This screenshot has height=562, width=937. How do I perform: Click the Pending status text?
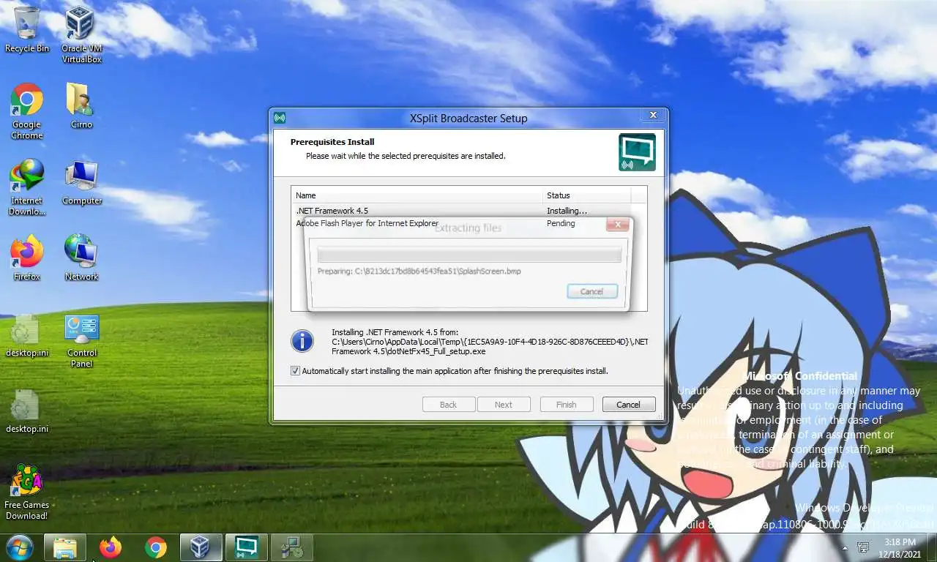pyautogui.click(x=561, y=223)
